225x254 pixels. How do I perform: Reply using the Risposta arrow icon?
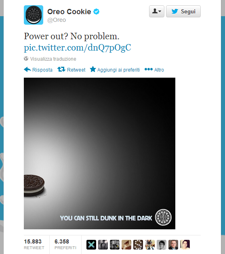coord(27,70)
